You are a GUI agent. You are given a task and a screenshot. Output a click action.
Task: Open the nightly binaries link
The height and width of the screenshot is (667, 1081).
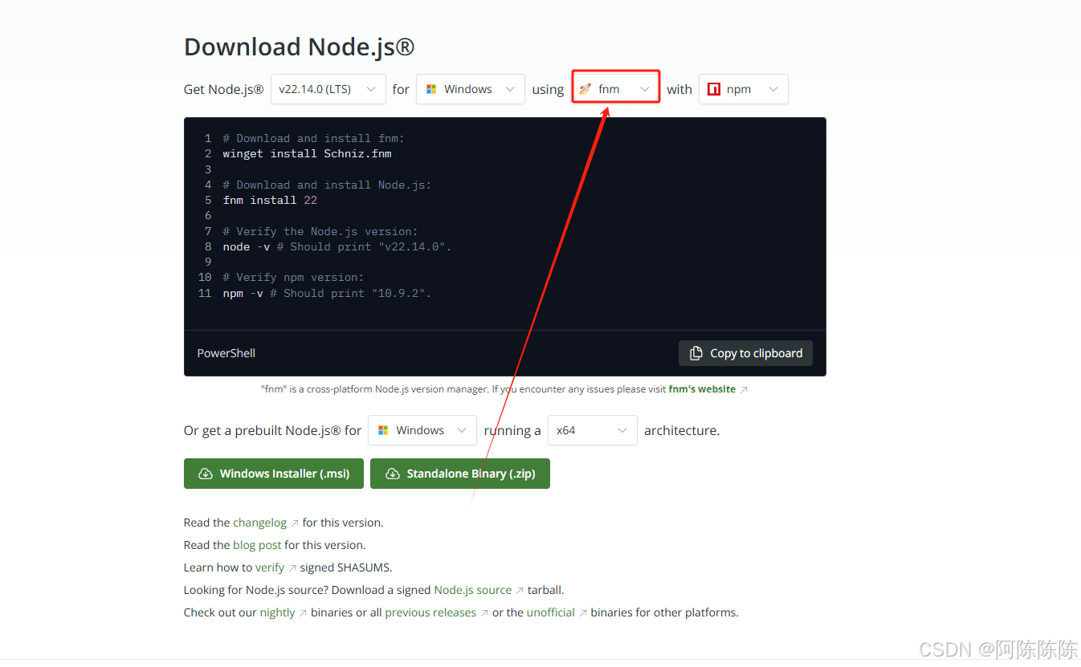tap(277, 612)
